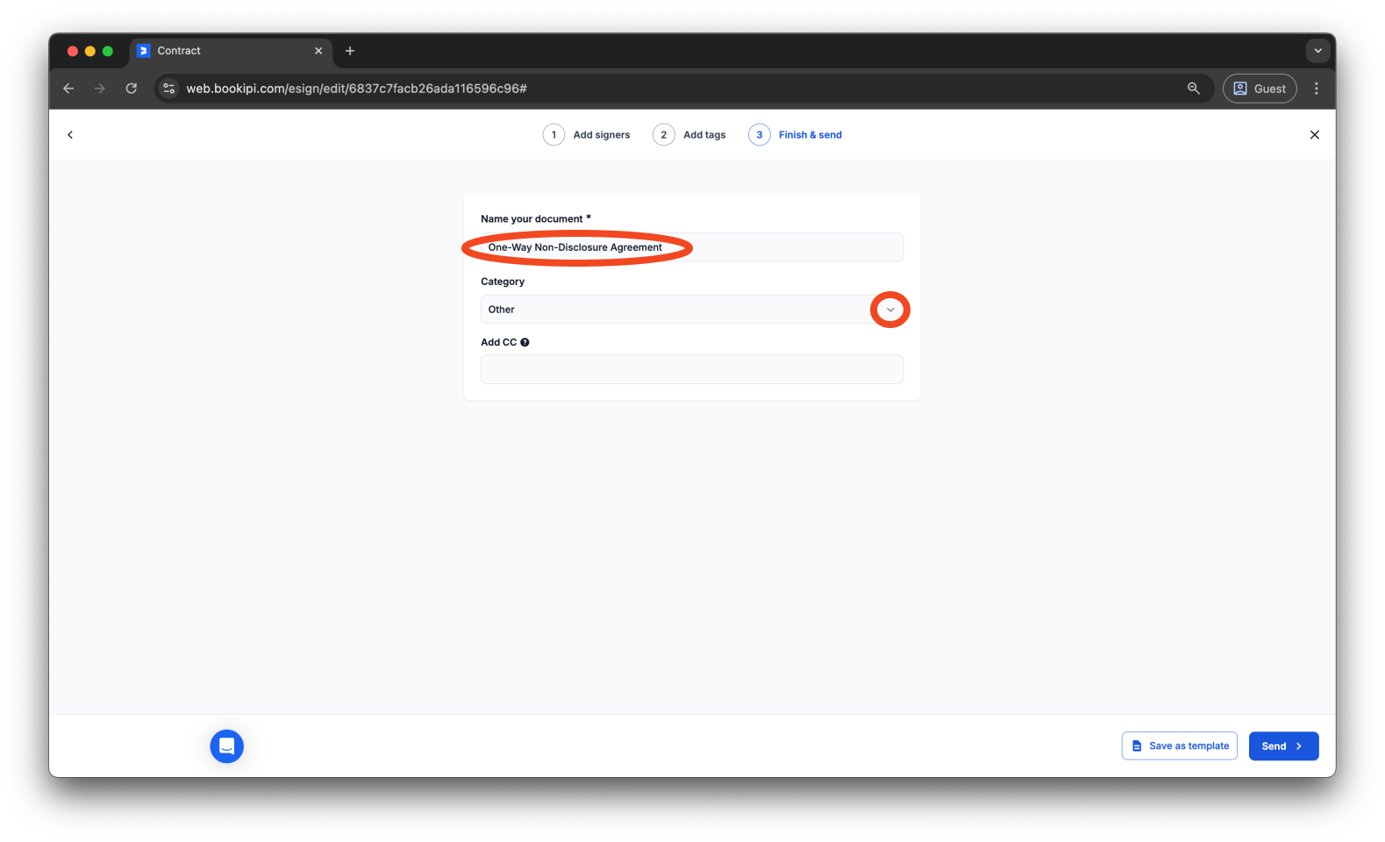Click the Send button
The width and height of the screenshot is (1385, 842).
pyautogui.click(x=1283, y=746)
